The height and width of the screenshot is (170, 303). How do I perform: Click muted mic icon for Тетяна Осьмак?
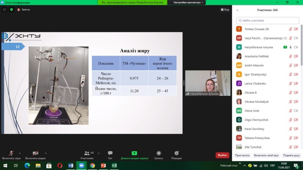pos(291,29)
